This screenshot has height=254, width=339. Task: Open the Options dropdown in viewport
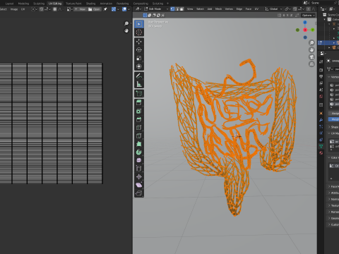[x=308, y=16]
